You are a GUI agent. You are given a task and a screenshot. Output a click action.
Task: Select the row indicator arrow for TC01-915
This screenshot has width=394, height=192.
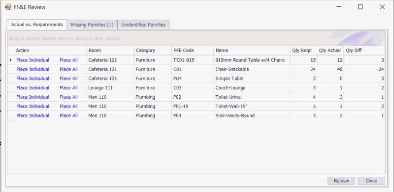[x=10, y=60]
